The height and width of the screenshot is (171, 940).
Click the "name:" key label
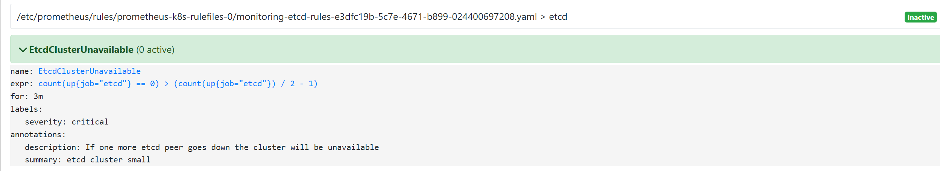pyautogui.click(x=22, y=71)
